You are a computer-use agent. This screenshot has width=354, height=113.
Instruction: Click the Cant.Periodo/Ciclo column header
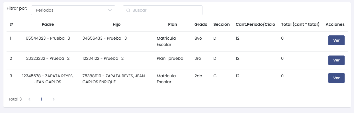tap(255, 24)
